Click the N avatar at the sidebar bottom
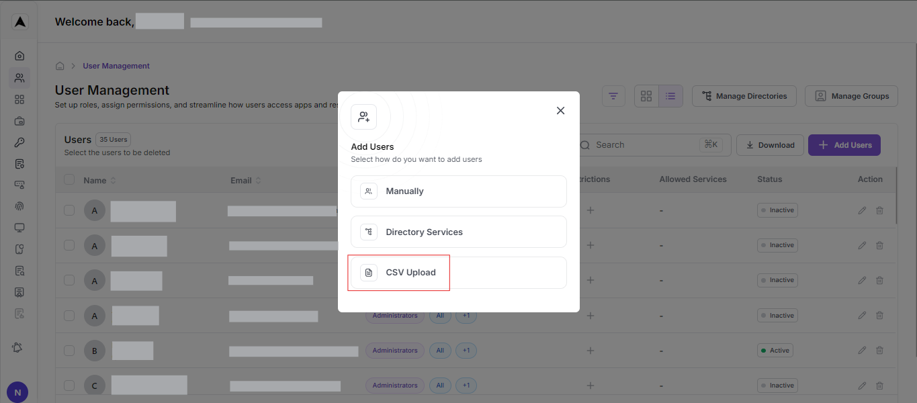Image resolution: width=917 pixels, height=403 pixels. [17, 392]
